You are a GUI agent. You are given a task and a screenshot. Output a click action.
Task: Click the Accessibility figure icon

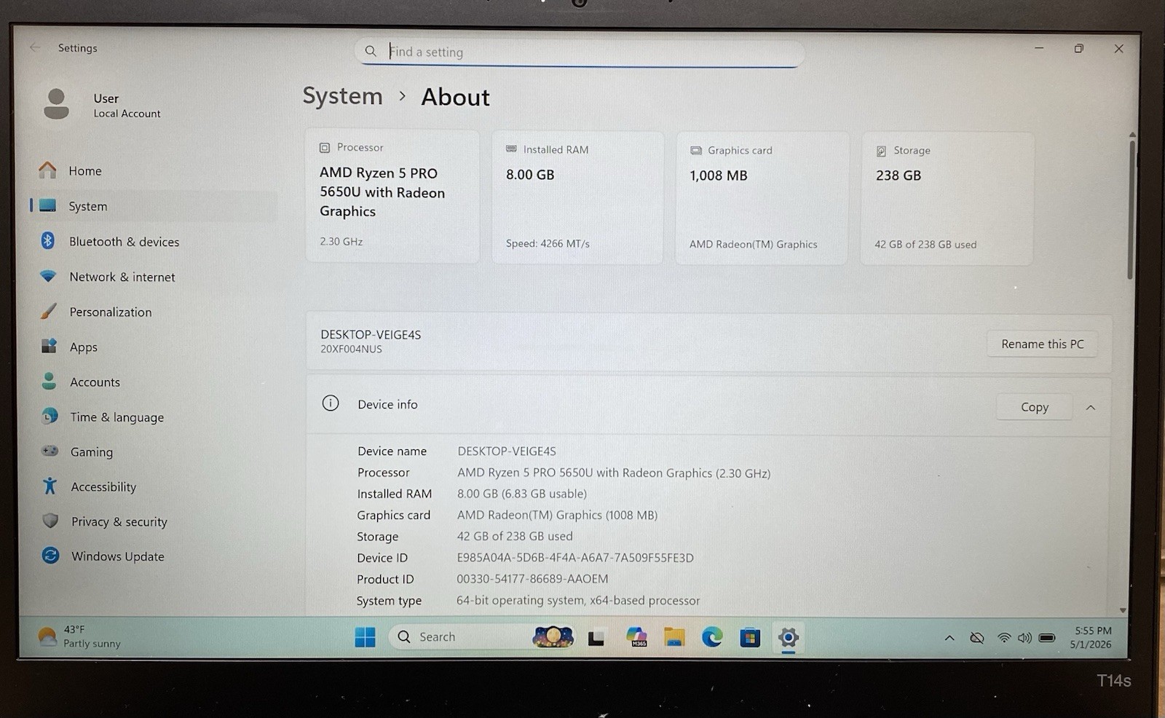coord(50,486)
